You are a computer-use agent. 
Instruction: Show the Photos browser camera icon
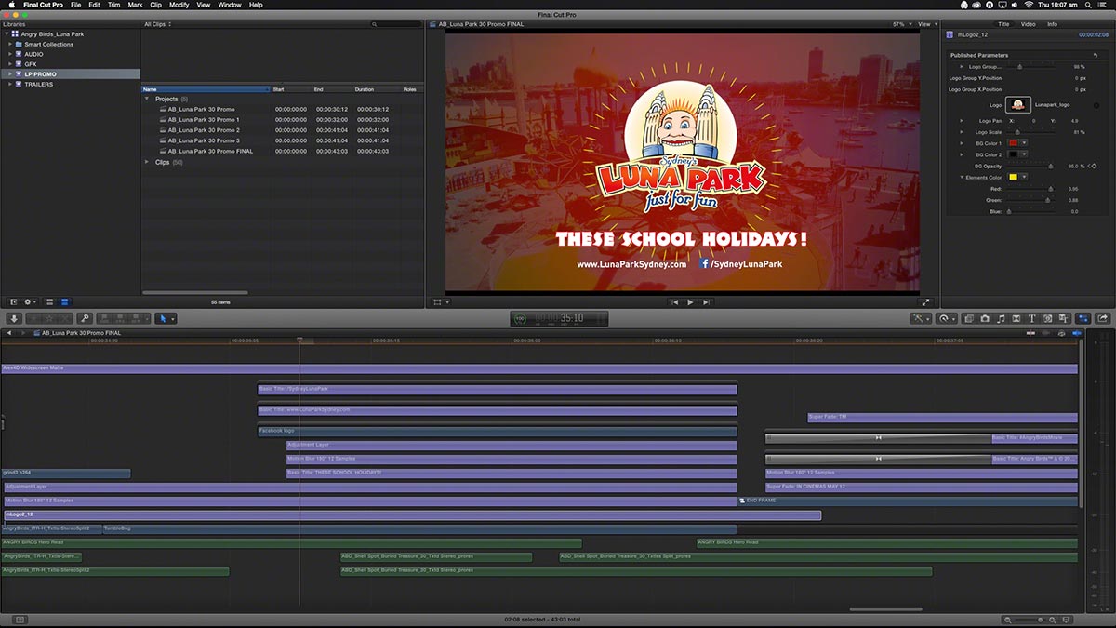[984, 318]
